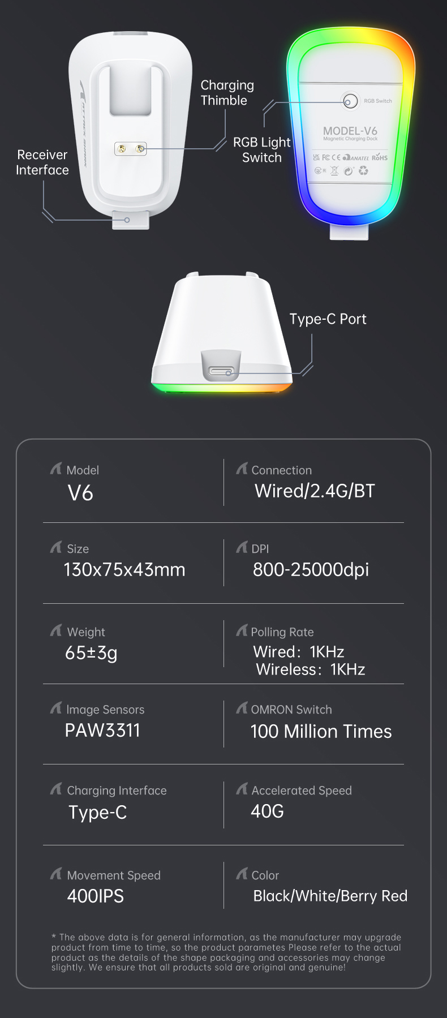The image size is (447, 1018).
Task: Click the gold charging thimble contacts
Action: [x=131, y=149]
